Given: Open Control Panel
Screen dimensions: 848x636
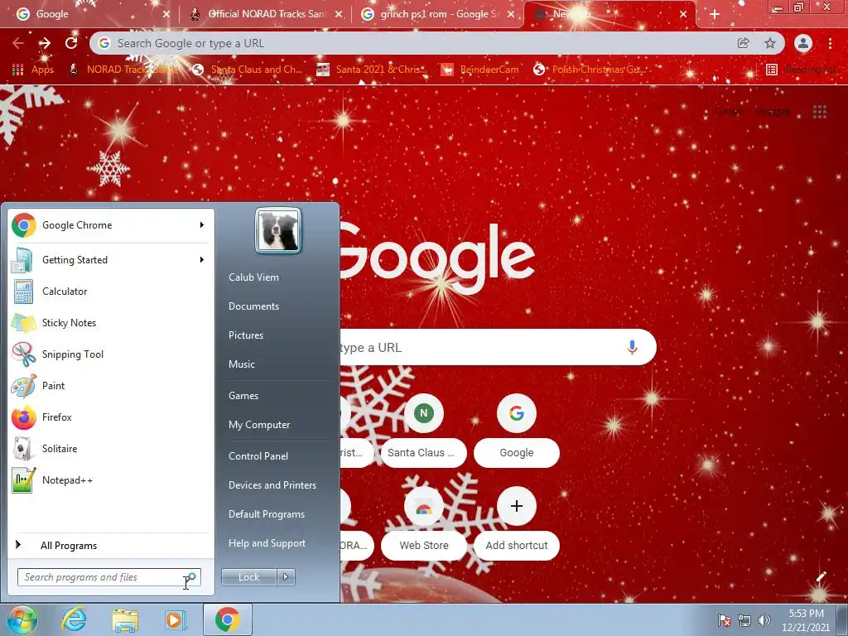Looking at the screenshot, I should (x=258, y=456).
